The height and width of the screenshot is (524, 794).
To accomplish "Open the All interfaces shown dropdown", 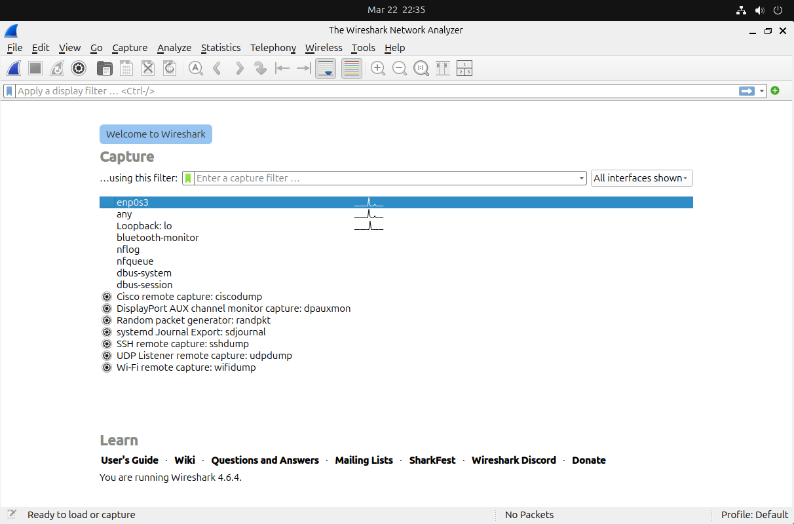I will click(642, 178).
